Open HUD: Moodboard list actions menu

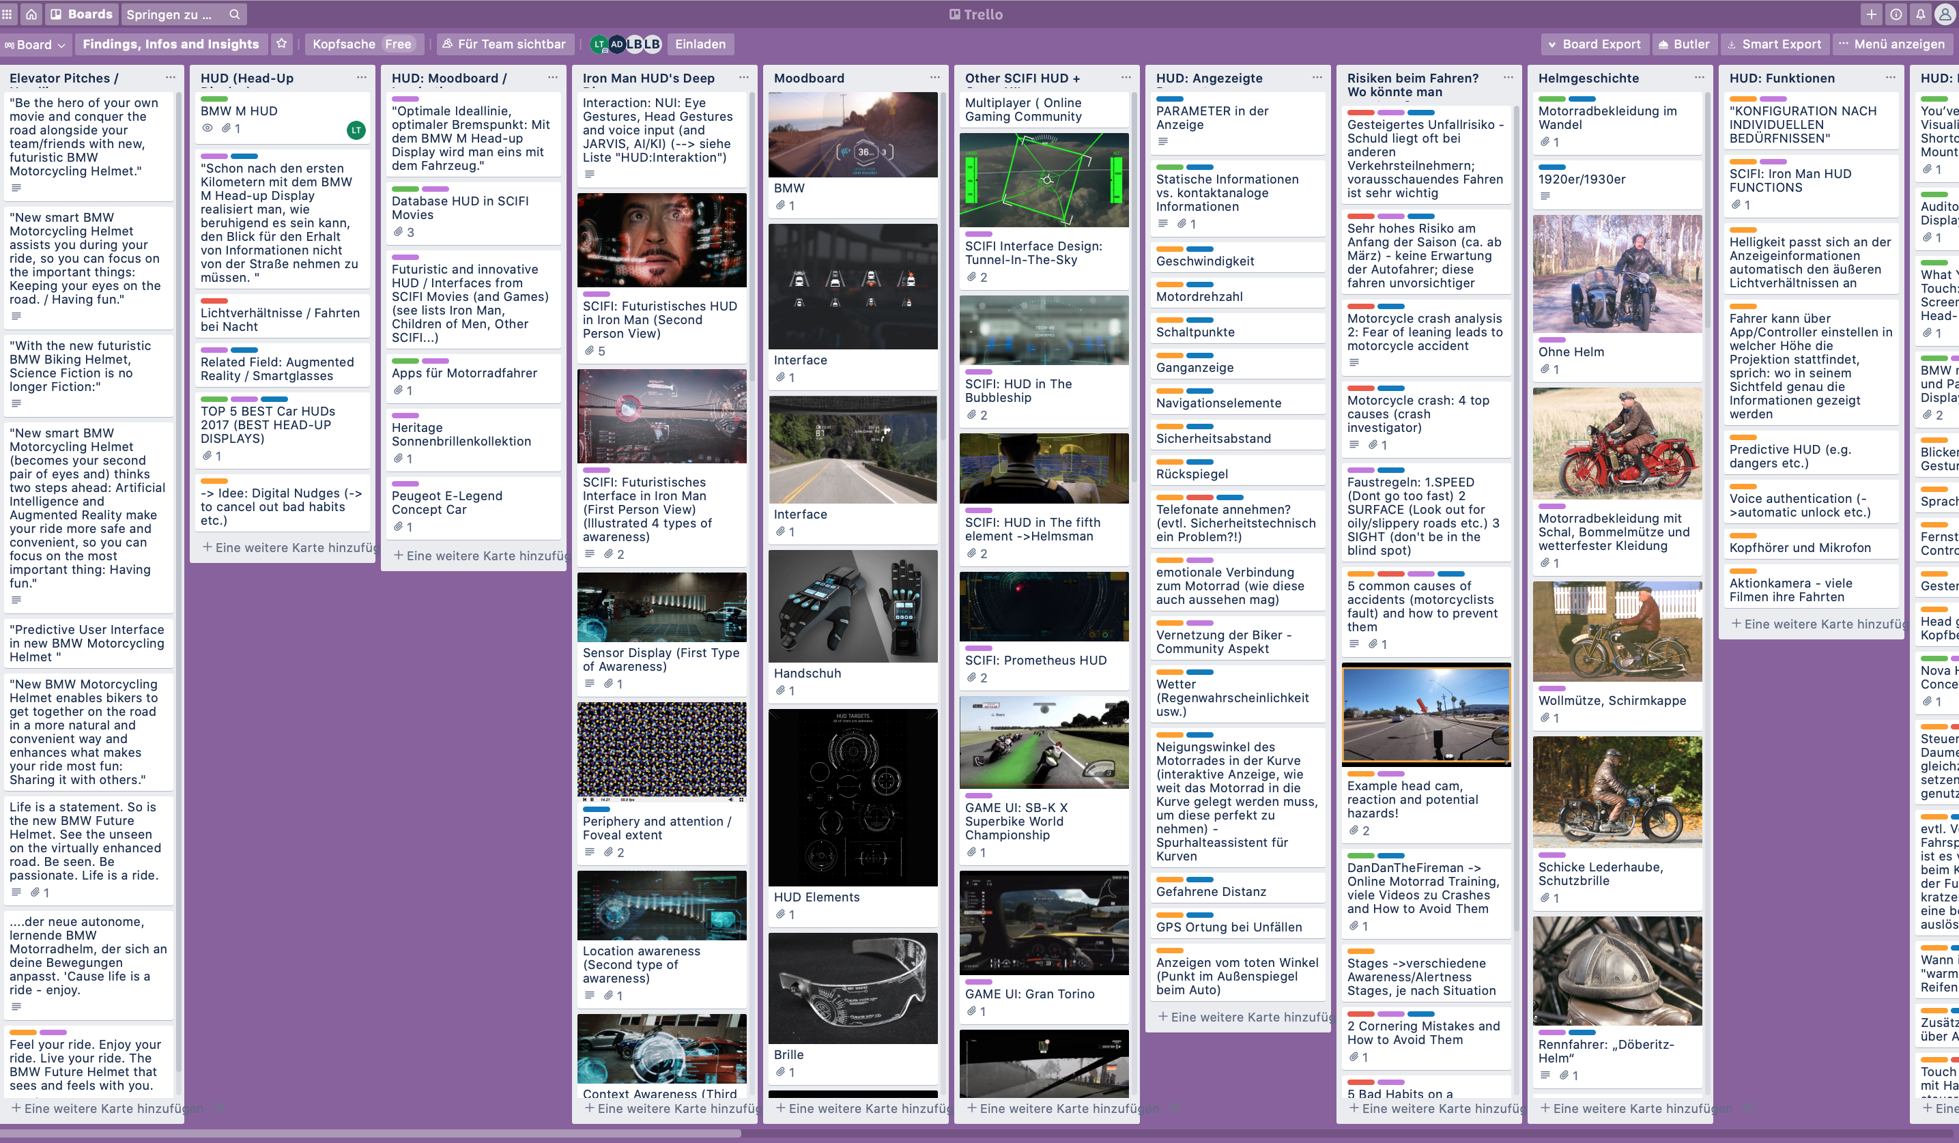pyautogui.click(x=553, y=78)
